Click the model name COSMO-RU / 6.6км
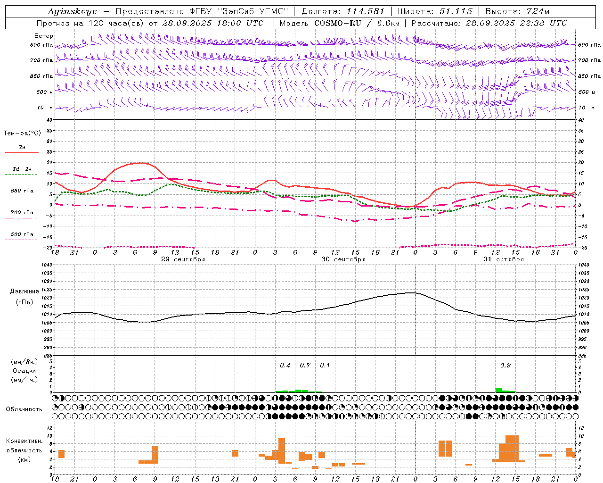This screenshot has width=603, height=483. 357,23
